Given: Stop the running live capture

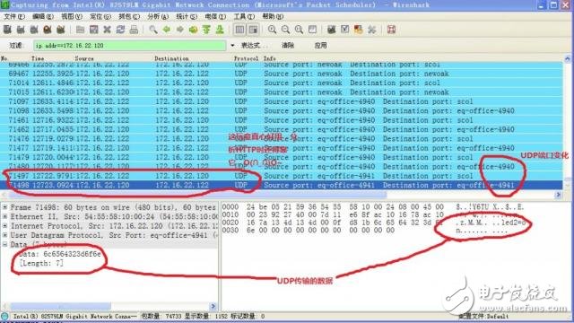Looking at the screenshot, I should 48,30.
